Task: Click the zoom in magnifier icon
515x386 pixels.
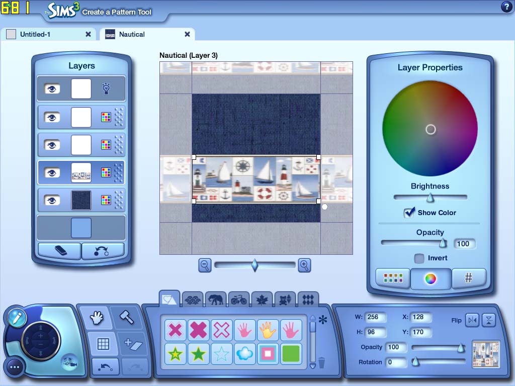Action: [x=304, y=265]
